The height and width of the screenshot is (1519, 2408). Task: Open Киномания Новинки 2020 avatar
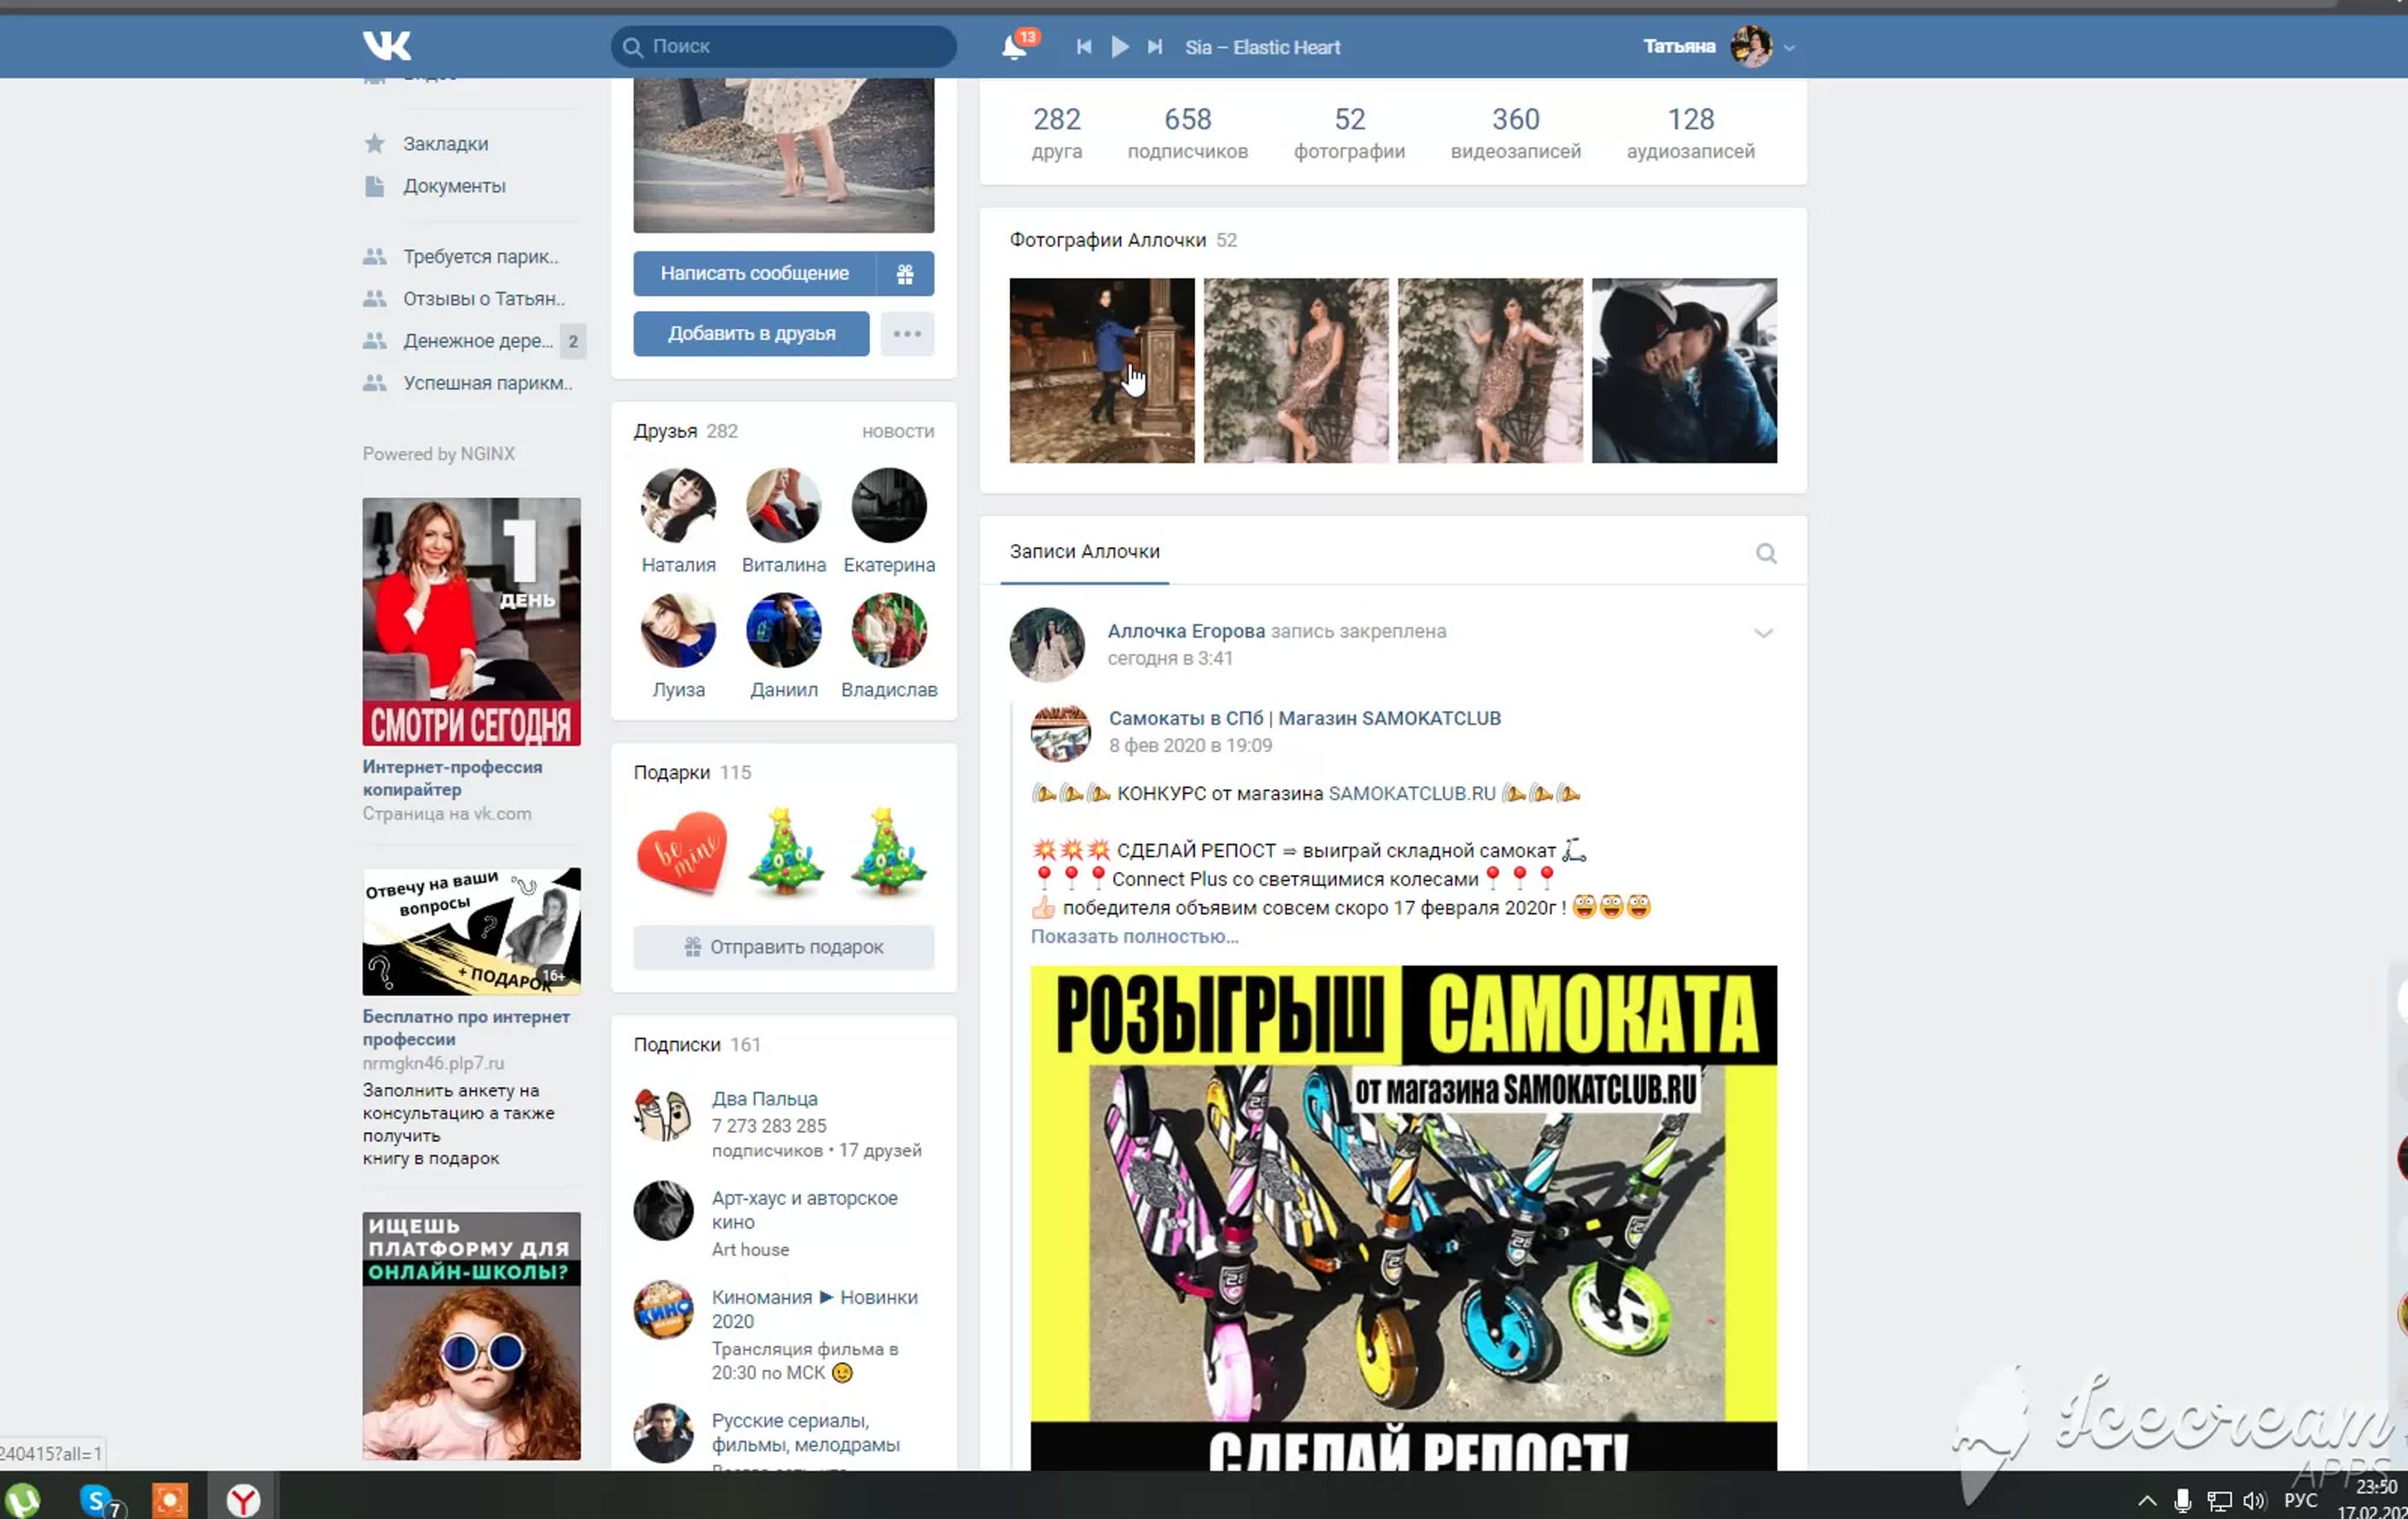click(x=662, y=1309)
